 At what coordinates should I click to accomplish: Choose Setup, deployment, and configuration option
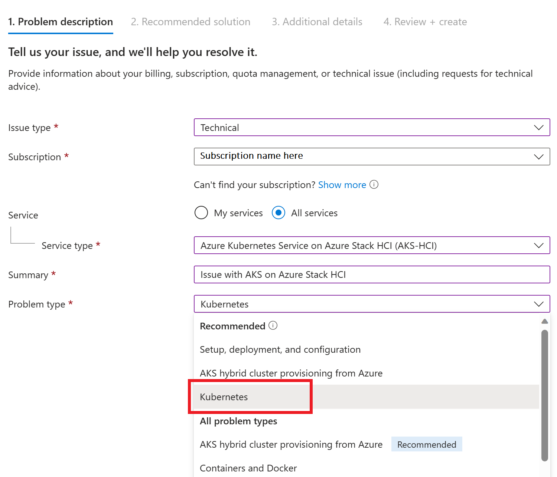pos(280,349)
